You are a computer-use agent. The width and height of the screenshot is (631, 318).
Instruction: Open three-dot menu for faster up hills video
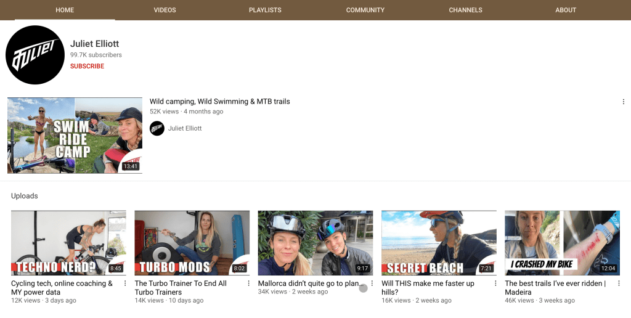click(x=495, y=283)
